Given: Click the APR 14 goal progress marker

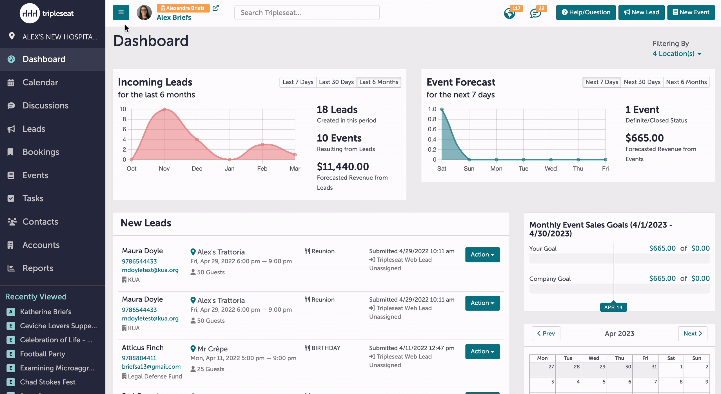Looking at the screenshot, I should [613, 307].
